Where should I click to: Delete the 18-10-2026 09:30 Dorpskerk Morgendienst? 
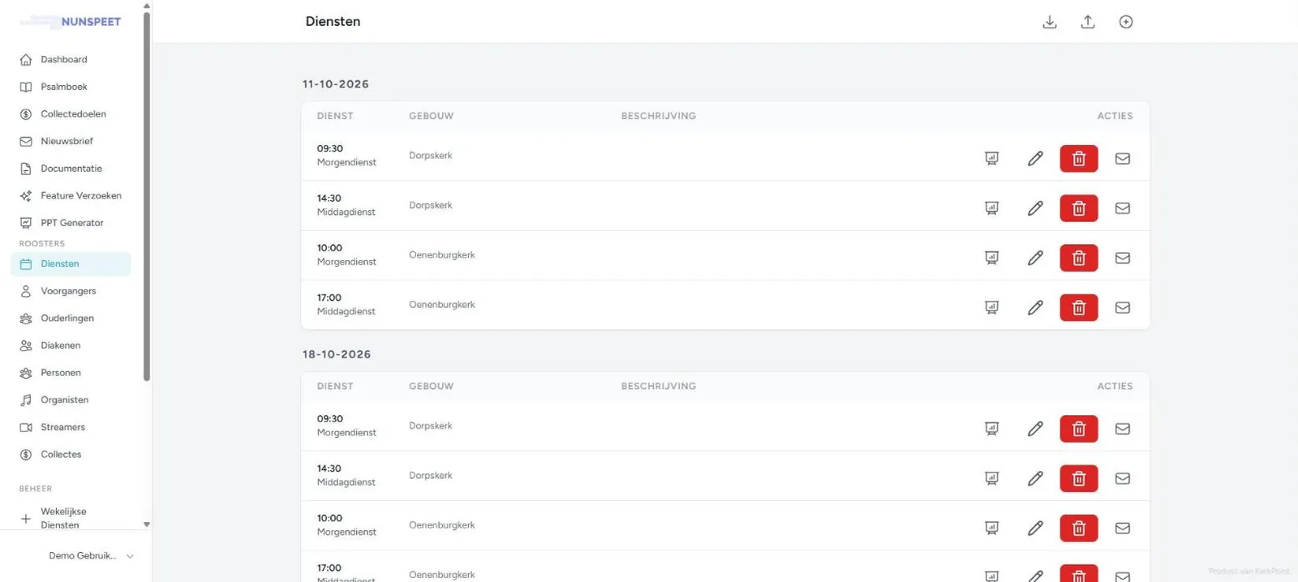point(1079,429)
